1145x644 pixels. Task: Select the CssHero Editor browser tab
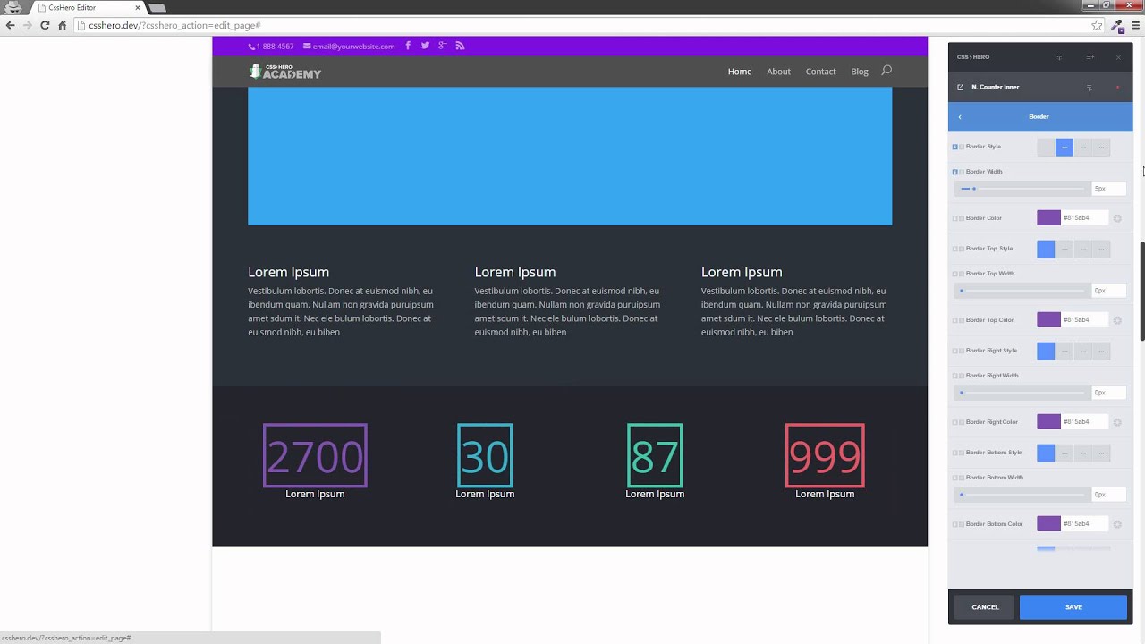pyautogui.click(x=88, y=7)
